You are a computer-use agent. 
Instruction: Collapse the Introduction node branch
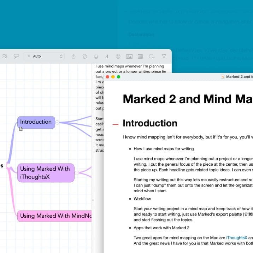[x=57, y=122]
